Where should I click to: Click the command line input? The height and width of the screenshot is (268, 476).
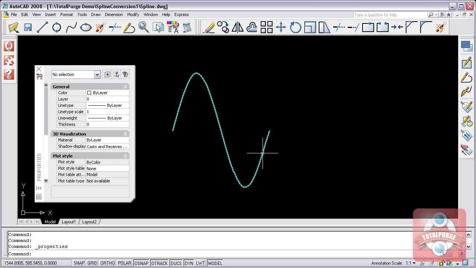(238, 254)
